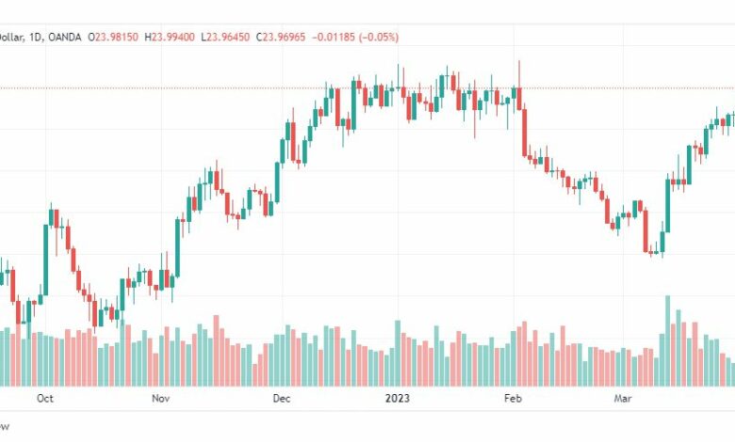
Task: Select the tallest green volume bar in March
Action: click(x=667, y=340)
